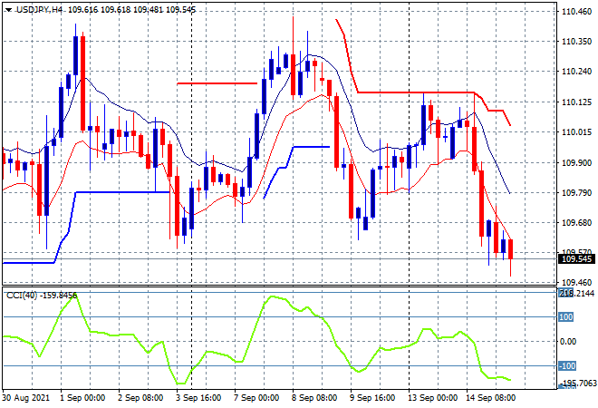The width and height of the screenshot is (598, 408).
Task: Click the 109.790 price axis label
Action: pyautogui.click(x=576, y=192)
